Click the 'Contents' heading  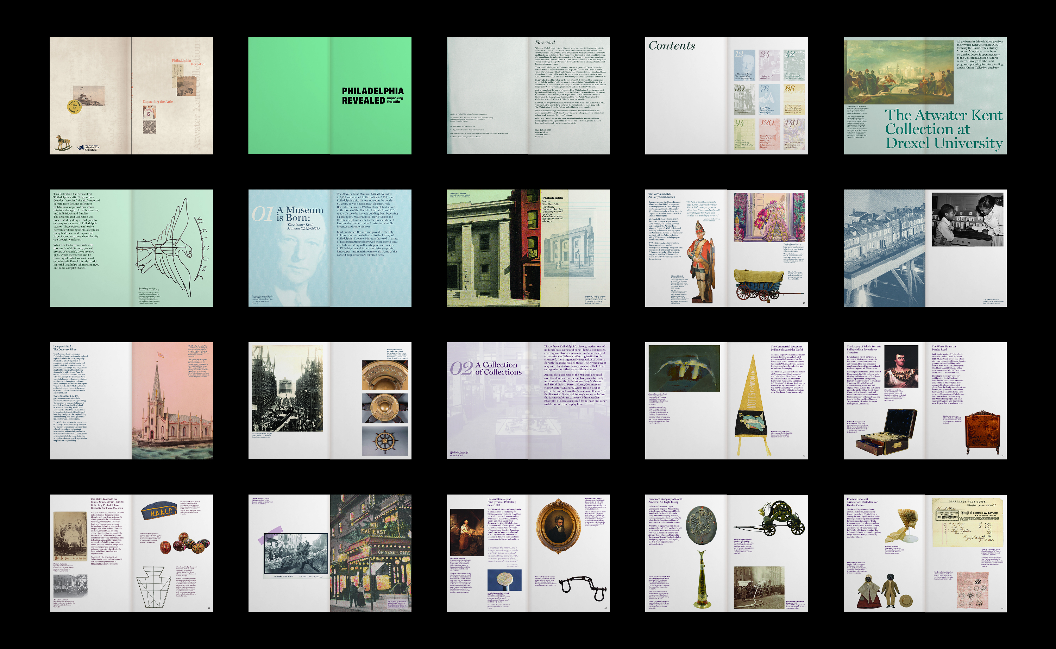(x=671, y=45)
